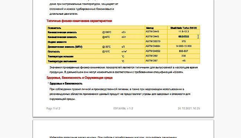Click the 'ASTM D2270' method cell
This screenshot has height=138, width=241.
pyautogui.click(x=153, y=41)
